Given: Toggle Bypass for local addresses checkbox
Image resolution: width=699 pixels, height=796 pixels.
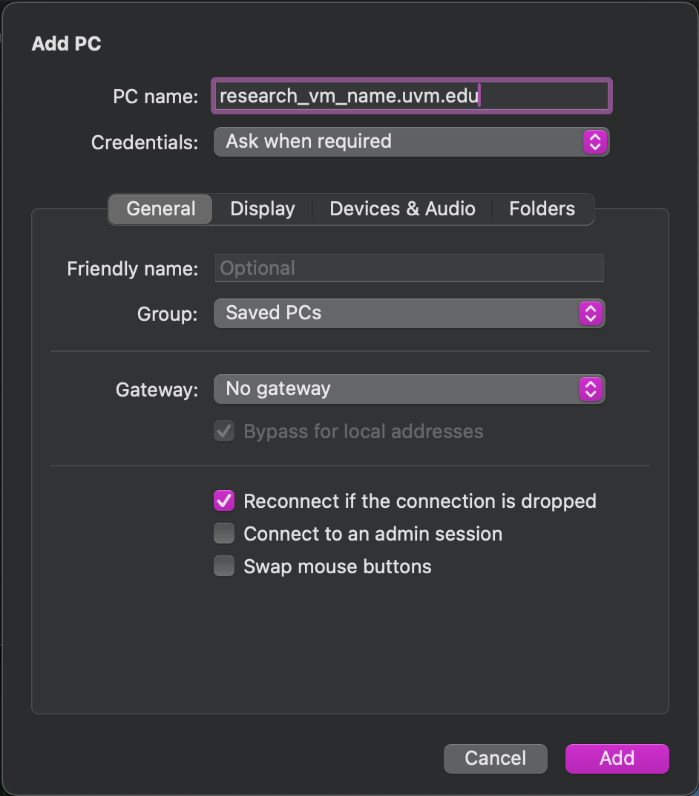Looking at the screenshot, I should click(x=224, y=431).
